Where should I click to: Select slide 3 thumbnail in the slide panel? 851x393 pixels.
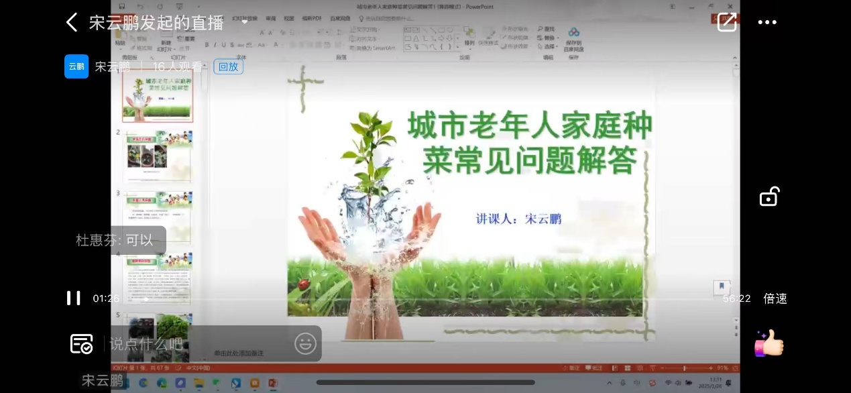coord(158,213)
